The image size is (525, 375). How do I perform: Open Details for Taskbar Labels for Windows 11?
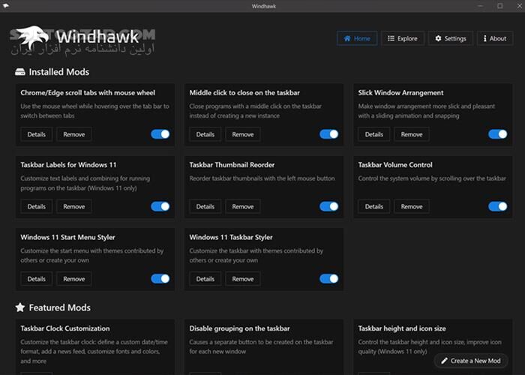point(37,206)
